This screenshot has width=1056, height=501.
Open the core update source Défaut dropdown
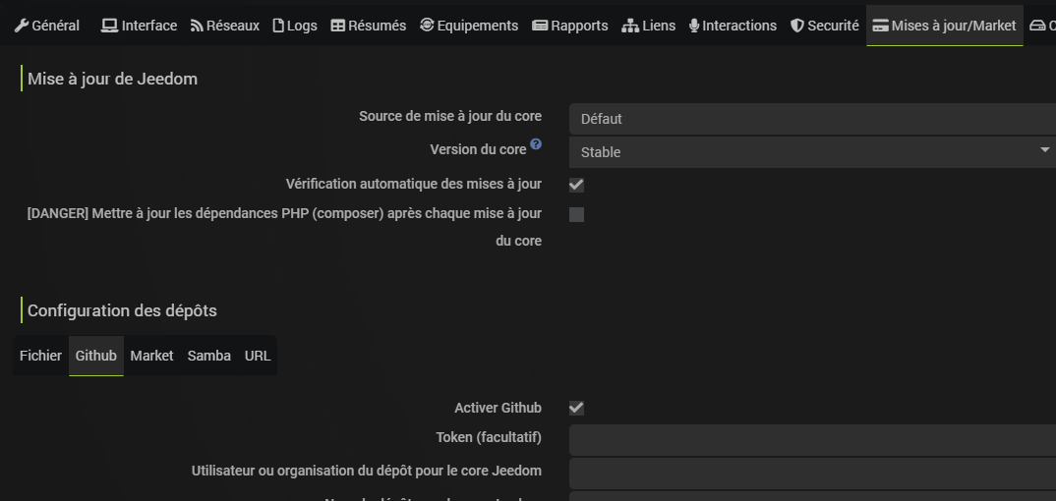[812, 119]
